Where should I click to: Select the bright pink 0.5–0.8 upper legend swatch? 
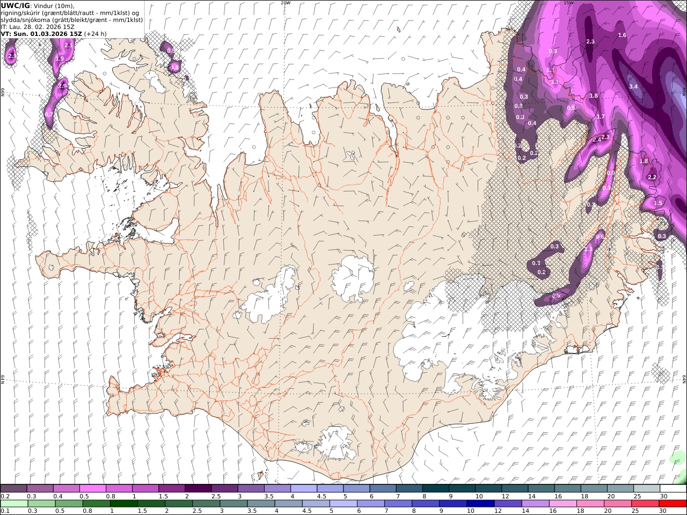coord(92,489)
